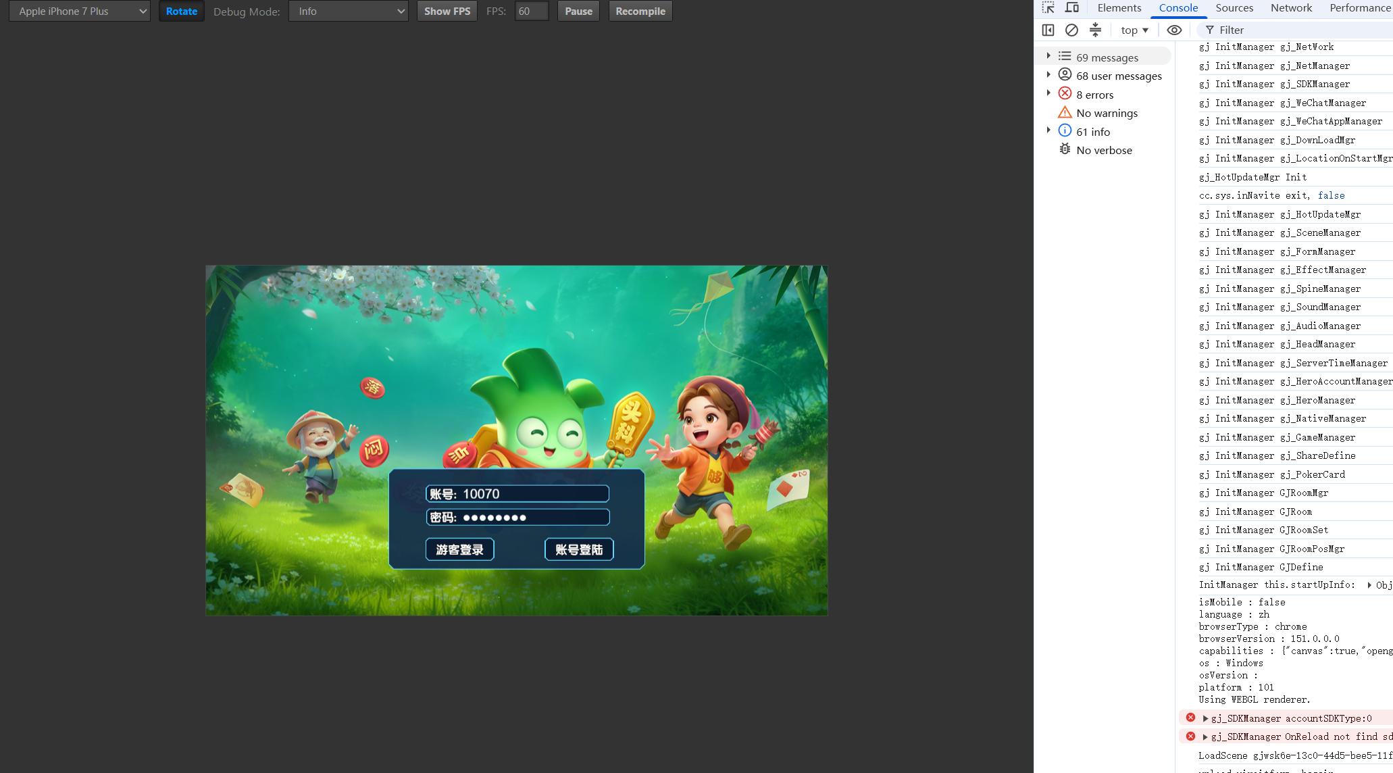This screenshot has width=1393, height=773.
Task: Expand the gj_SDKManager accountSDKType error
Action: [1205, 718]
